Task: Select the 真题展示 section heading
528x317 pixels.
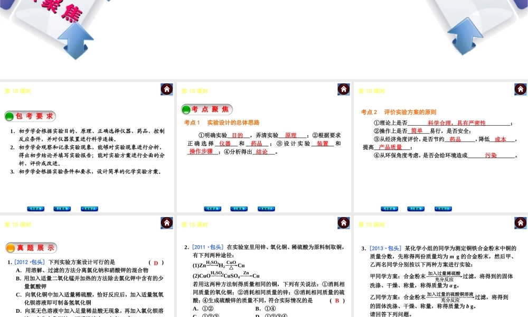Action: pyautogui.click(x=31, y=248)
